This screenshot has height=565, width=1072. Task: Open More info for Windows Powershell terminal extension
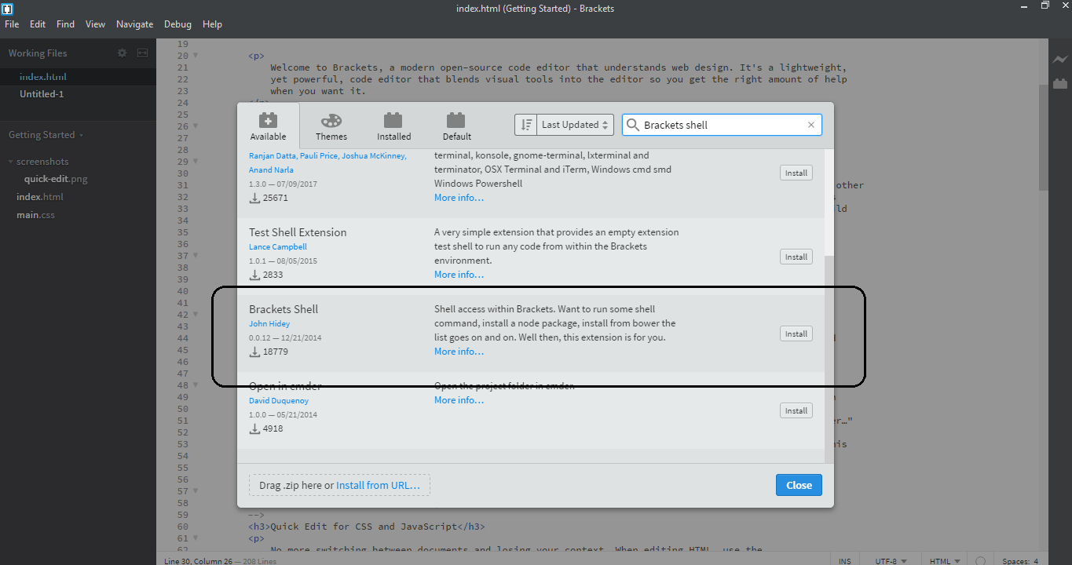(459, 198)
